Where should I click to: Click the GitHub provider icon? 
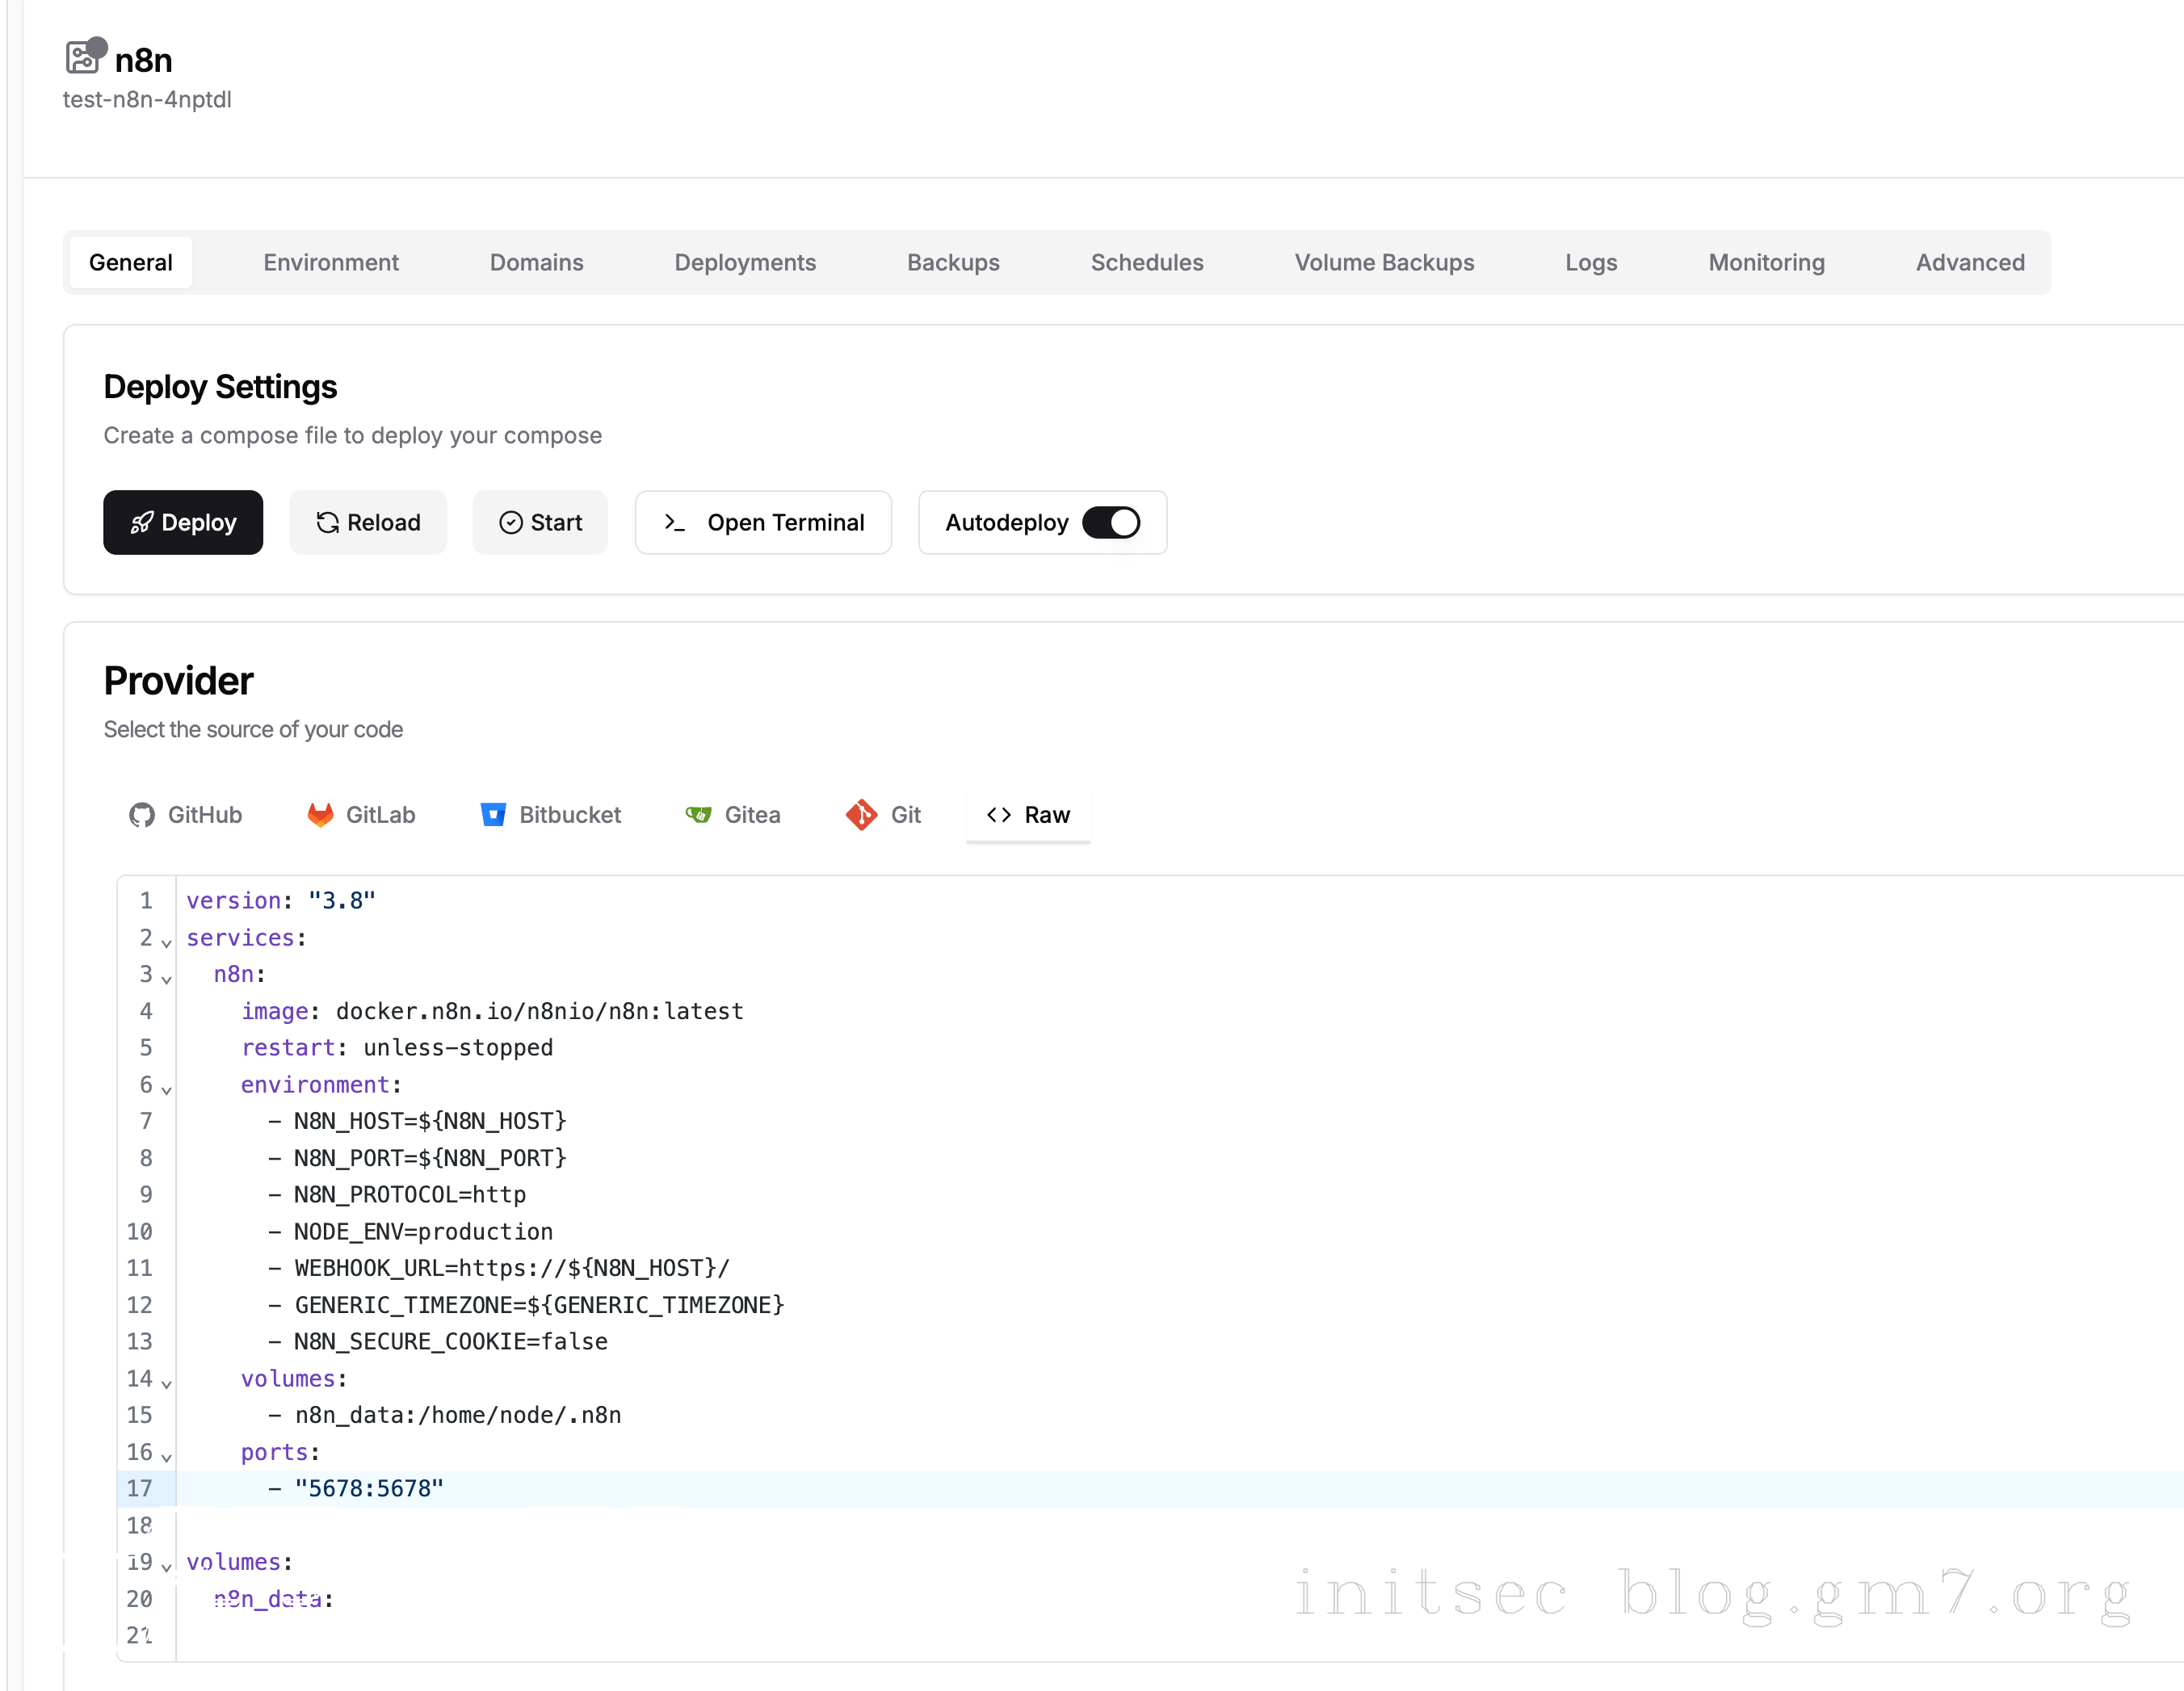tap(142, 815)
